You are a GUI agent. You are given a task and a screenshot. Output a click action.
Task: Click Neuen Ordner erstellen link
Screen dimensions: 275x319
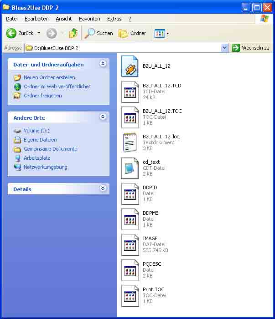tap(49, 77)
